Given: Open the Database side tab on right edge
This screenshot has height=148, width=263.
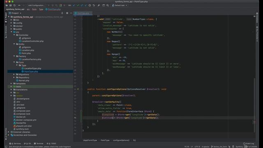Looking at the screenshot, I should pos(257,18).
